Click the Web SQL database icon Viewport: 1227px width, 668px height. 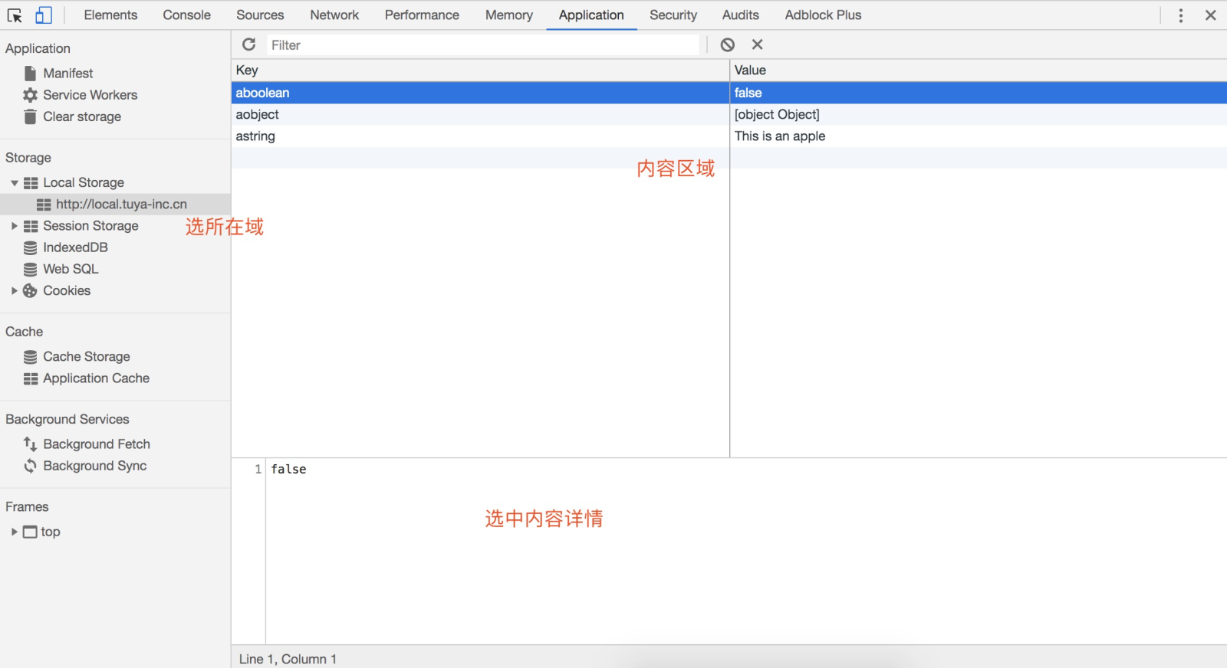pos(30,269)
